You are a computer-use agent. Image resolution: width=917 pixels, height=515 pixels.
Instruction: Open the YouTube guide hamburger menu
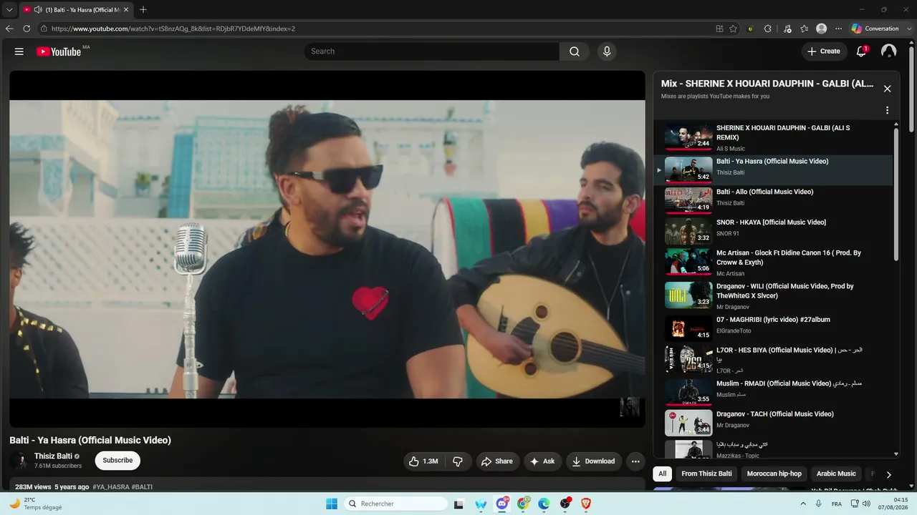click(x=19, y=51)
